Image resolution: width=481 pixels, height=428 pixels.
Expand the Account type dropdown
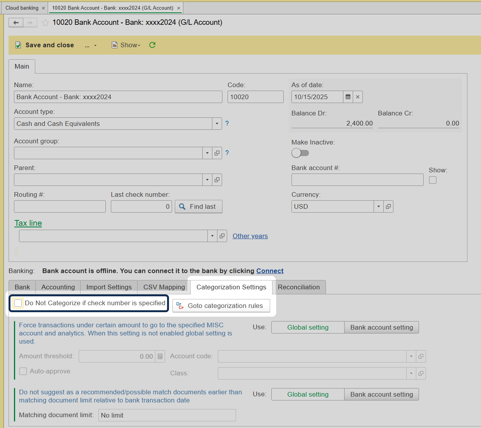click(217, 124)
